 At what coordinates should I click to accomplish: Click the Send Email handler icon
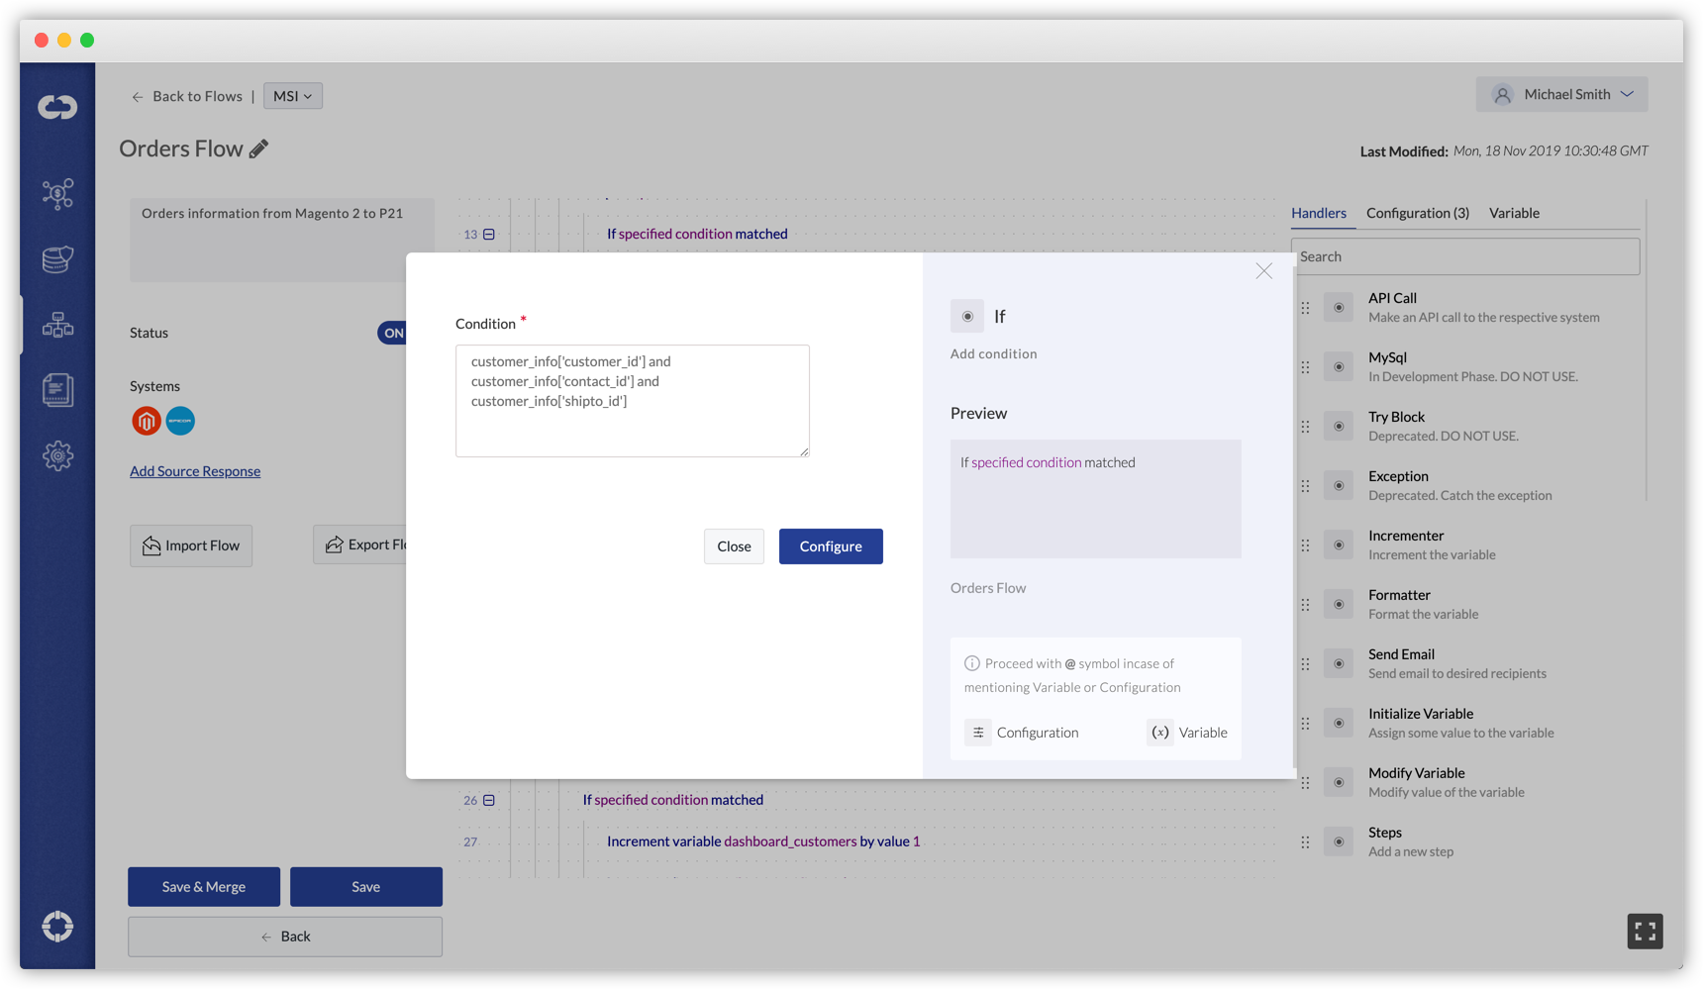click(x=1339, y=664)
